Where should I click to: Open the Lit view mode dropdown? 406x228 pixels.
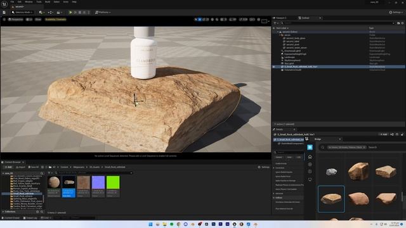[x=29, y=20]
